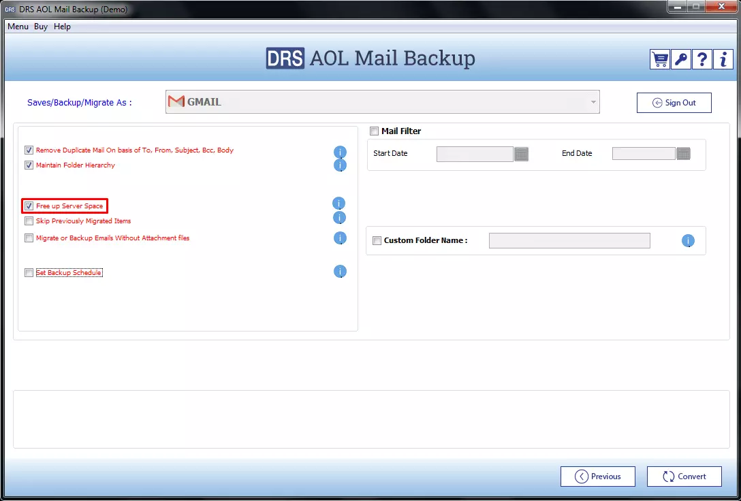Show info for Set Backup Schedule
Image resolution: width=741 pixels, height=501 pixels.
[x=341, y=272]
